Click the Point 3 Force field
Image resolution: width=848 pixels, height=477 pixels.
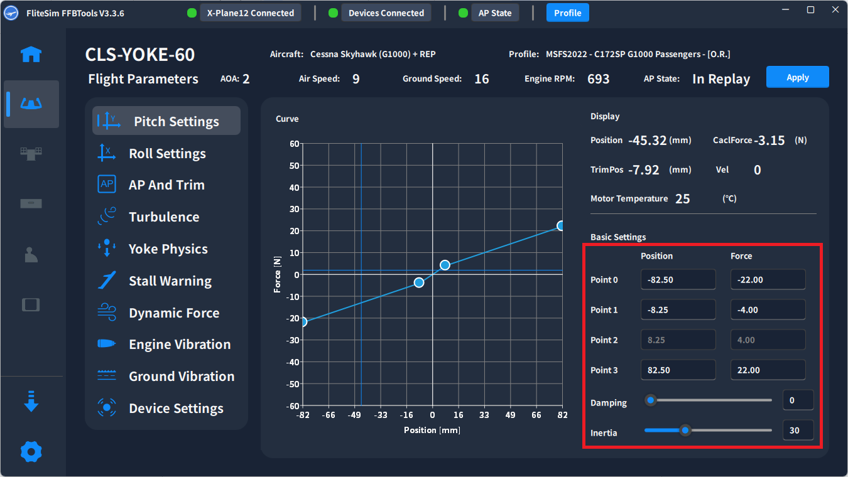click(x=768, y=370)
